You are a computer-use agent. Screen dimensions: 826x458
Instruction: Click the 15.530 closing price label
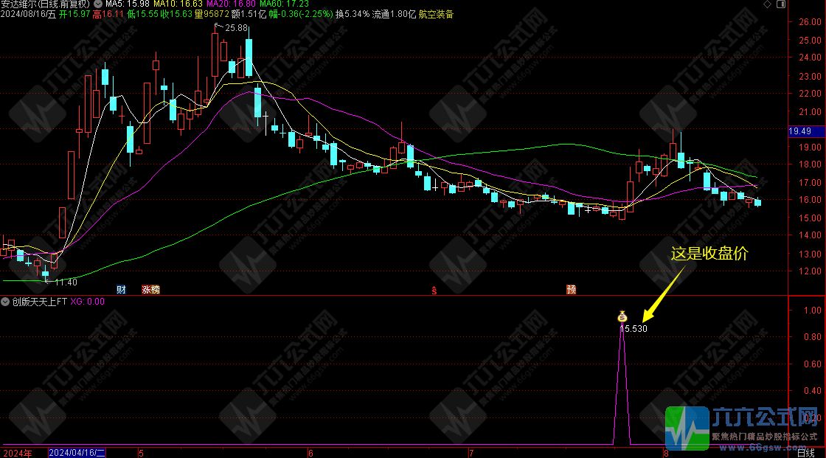click(634, 328)
